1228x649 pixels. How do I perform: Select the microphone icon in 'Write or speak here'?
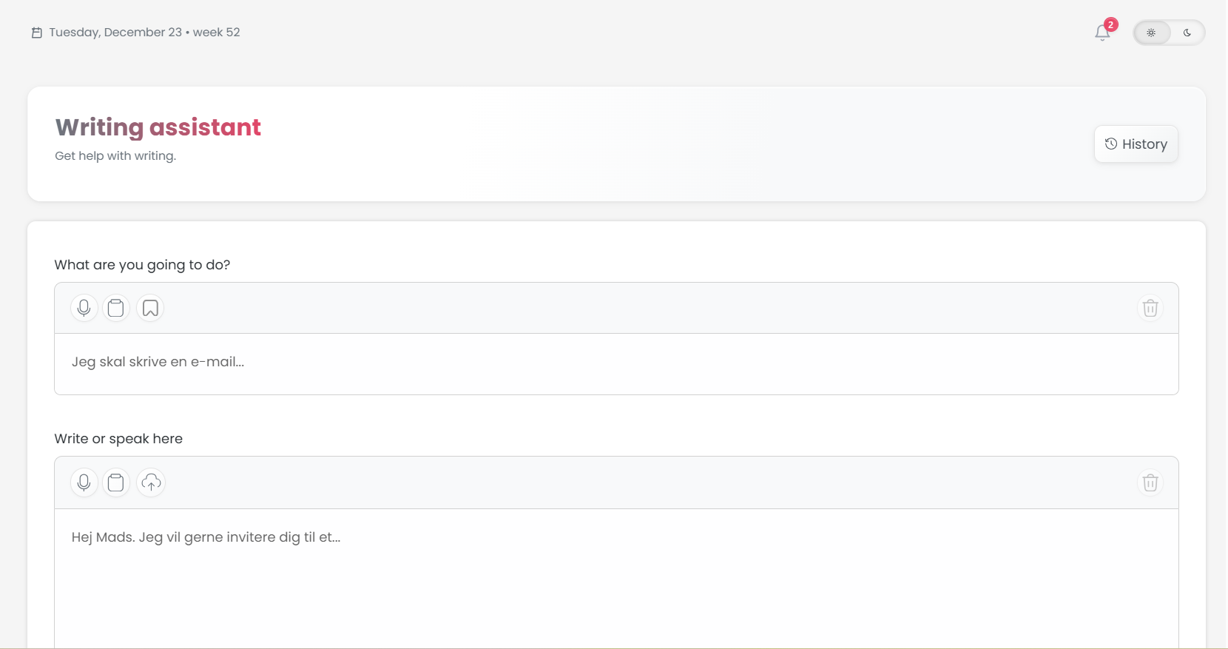pos(84,482)
